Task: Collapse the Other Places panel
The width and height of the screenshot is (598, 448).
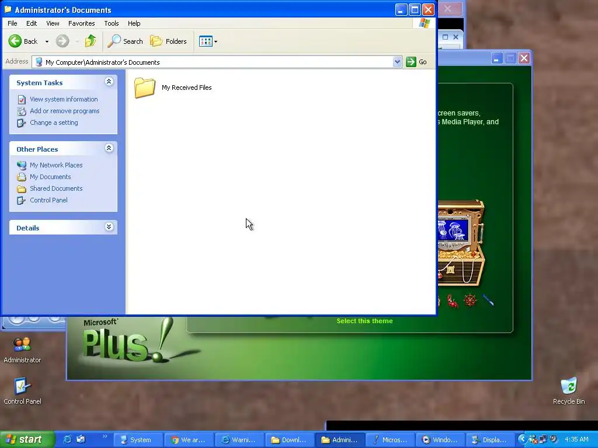Action: pyautogui.click(x=109, y=148)
